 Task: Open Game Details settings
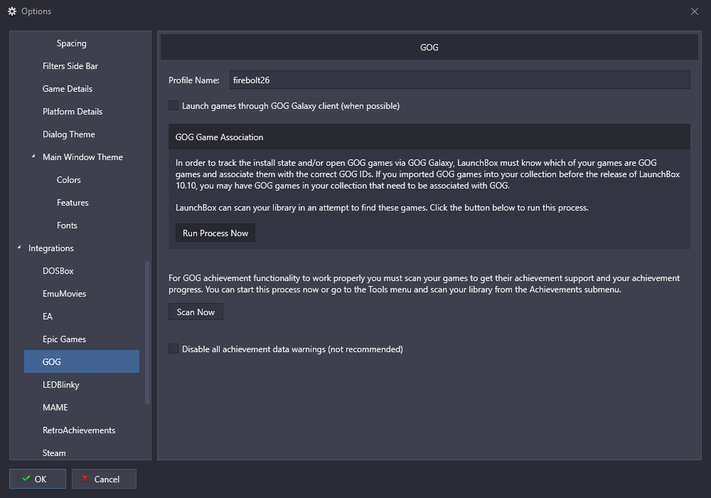pyautogui.click(x=68, y=89)
